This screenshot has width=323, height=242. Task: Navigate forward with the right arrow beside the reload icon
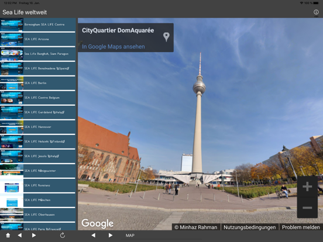pyautogui.click(x=34, y=235)
